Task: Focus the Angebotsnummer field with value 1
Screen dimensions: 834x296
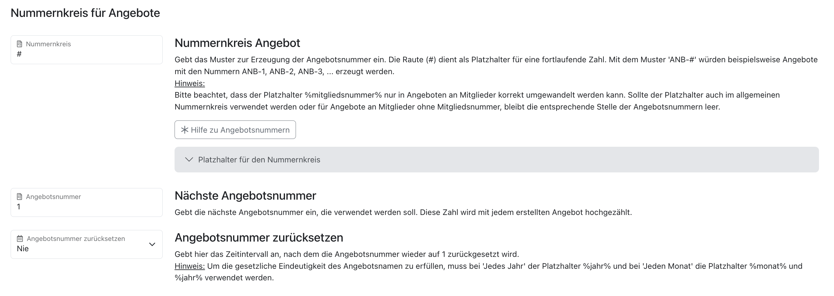Action: [86, 207]
